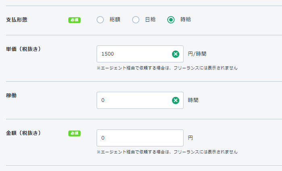The height and width of the screenshot is (171, 282).
Task: Choose the 日給 radio option
Action: pos(136,20)
